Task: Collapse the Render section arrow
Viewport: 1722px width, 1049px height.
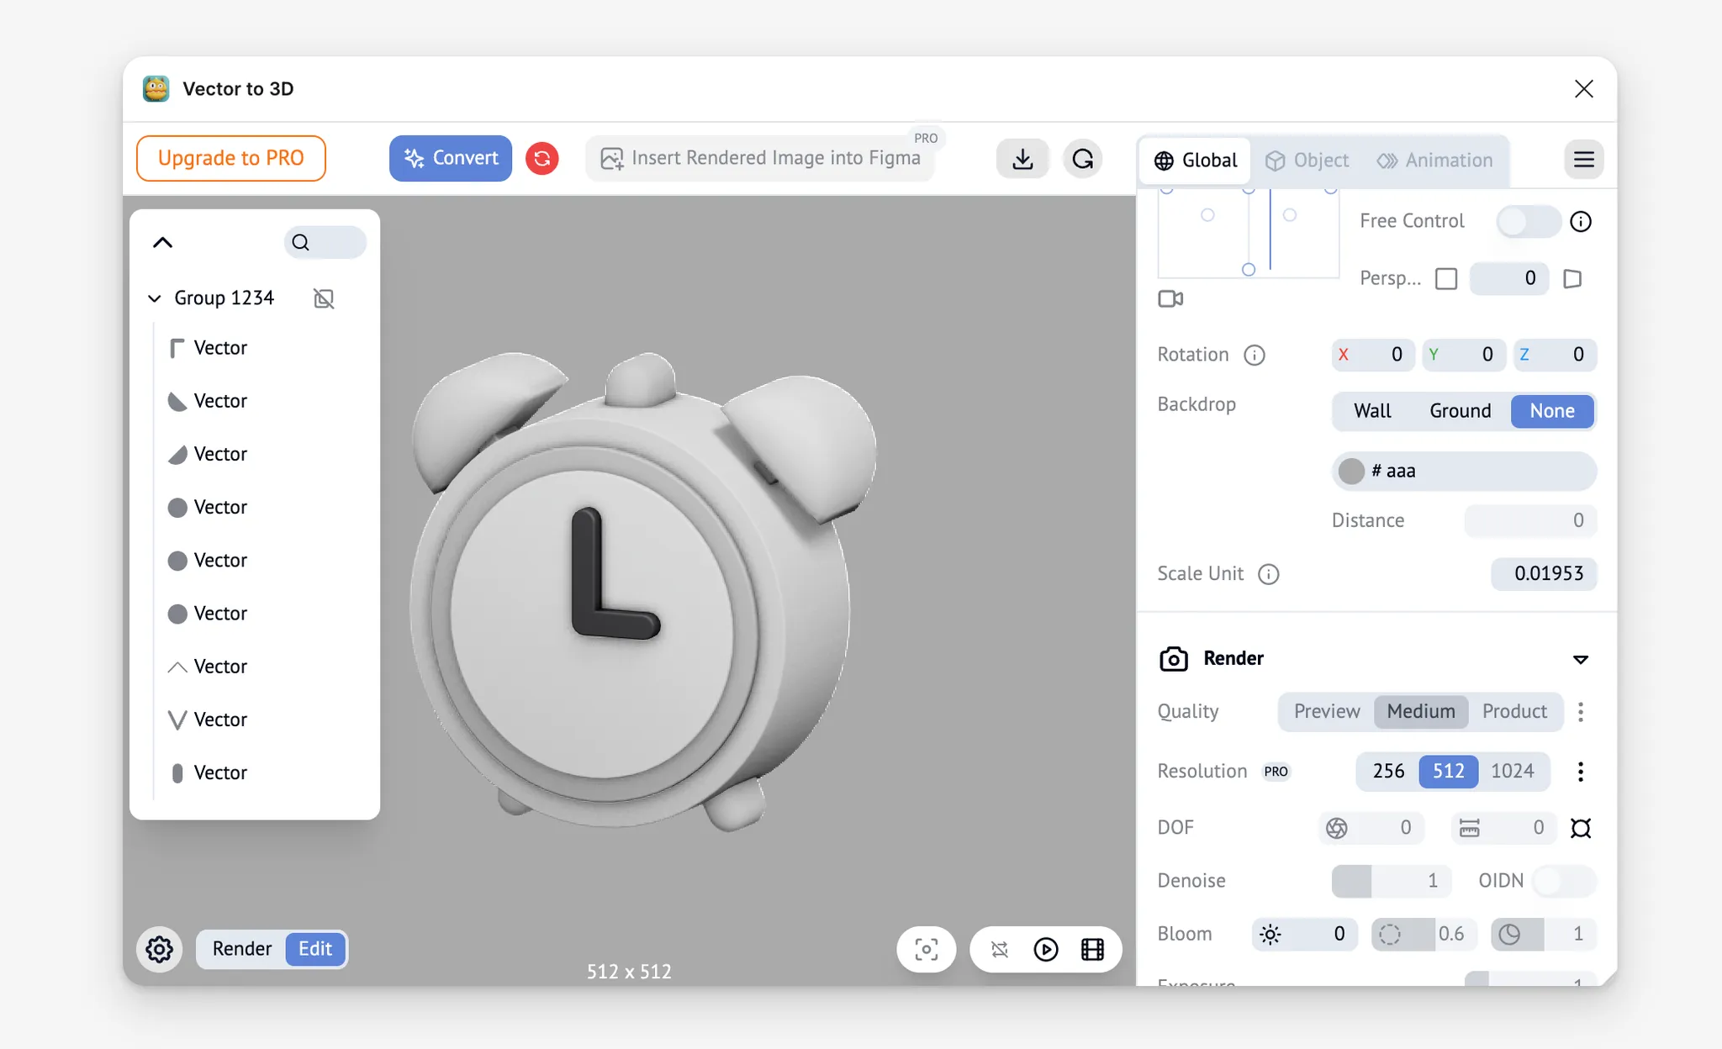Action: (1580, 659)
